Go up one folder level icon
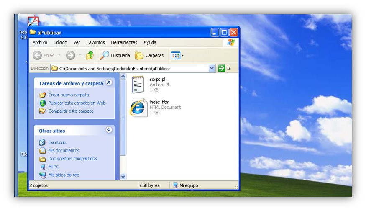Screen dimensions: 366x211 [x=90, y=55]
